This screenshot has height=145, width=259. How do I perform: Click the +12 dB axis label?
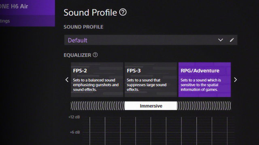74,117
